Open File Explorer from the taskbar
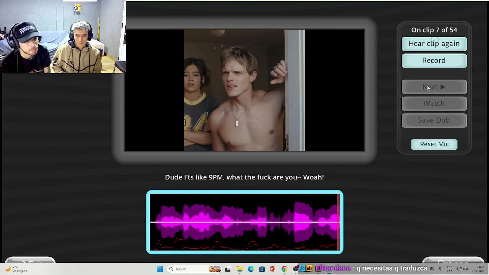This screenshot has width=489, height=275. click(239, 269)
